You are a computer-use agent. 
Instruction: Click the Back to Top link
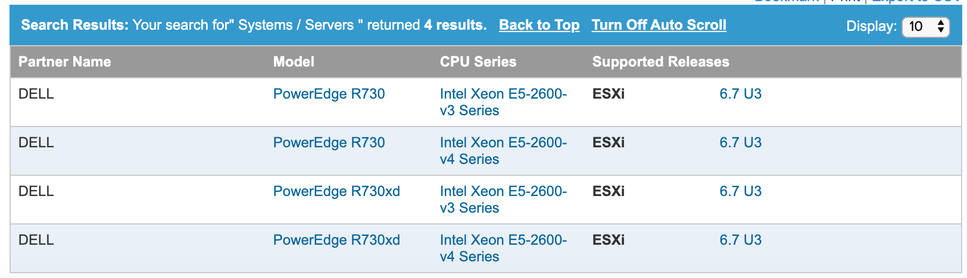pos(539,25)
